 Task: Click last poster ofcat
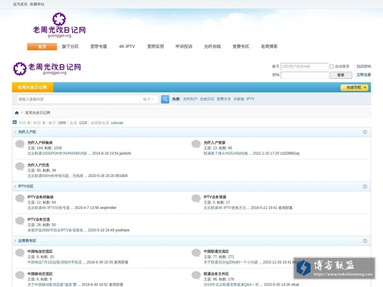(295, 285)
